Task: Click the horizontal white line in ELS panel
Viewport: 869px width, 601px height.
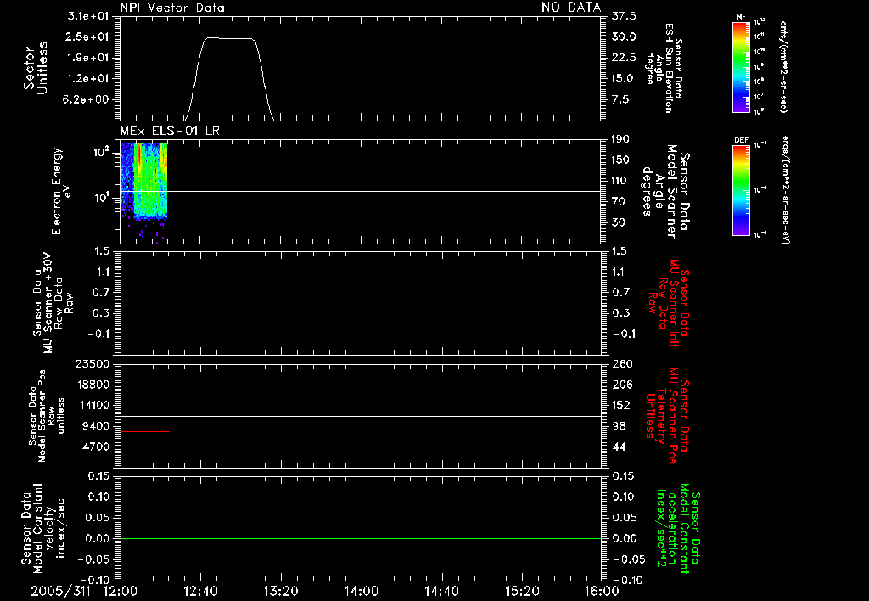Action: click(x=361, y=191)
